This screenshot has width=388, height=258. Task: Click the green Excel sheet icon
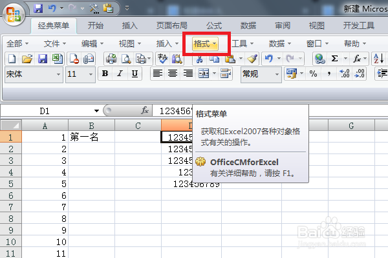pyautogui.click(x=58, y=59)
